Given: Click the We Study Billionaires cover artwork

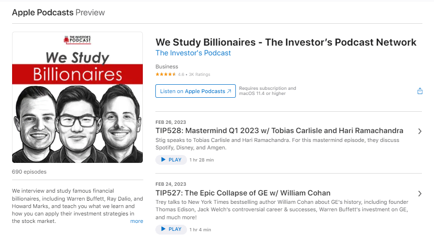Looking at the screenshot, I should pos(77,97).
